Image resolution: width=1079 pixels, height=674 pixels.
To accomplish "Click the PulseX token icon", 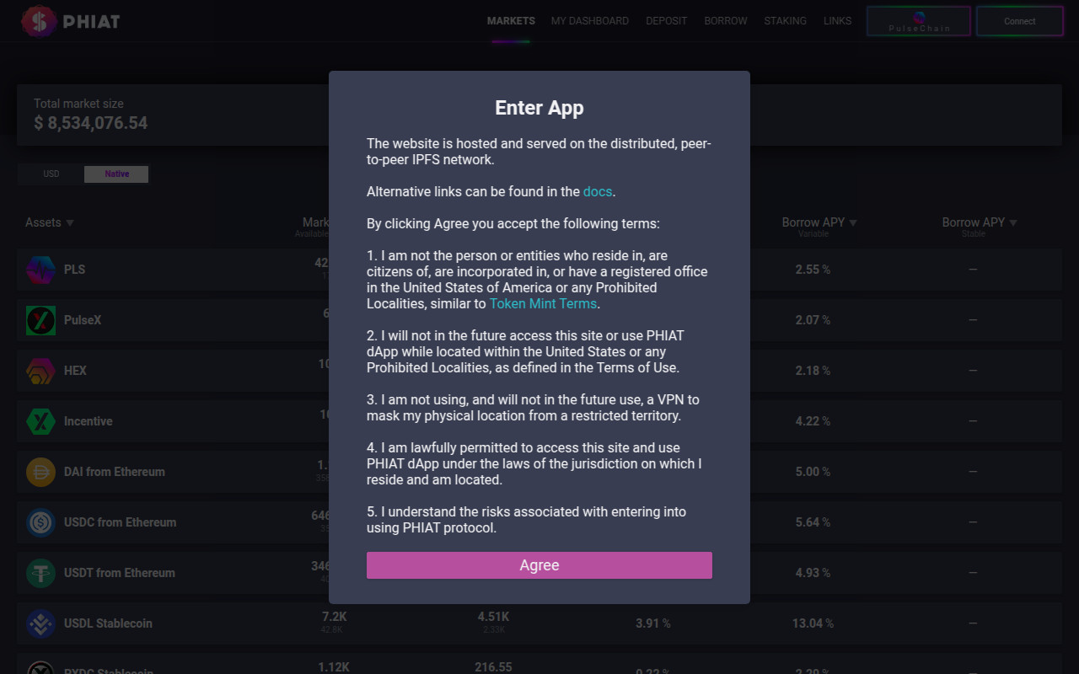I will pyautogui.click(x=40, y=320).
